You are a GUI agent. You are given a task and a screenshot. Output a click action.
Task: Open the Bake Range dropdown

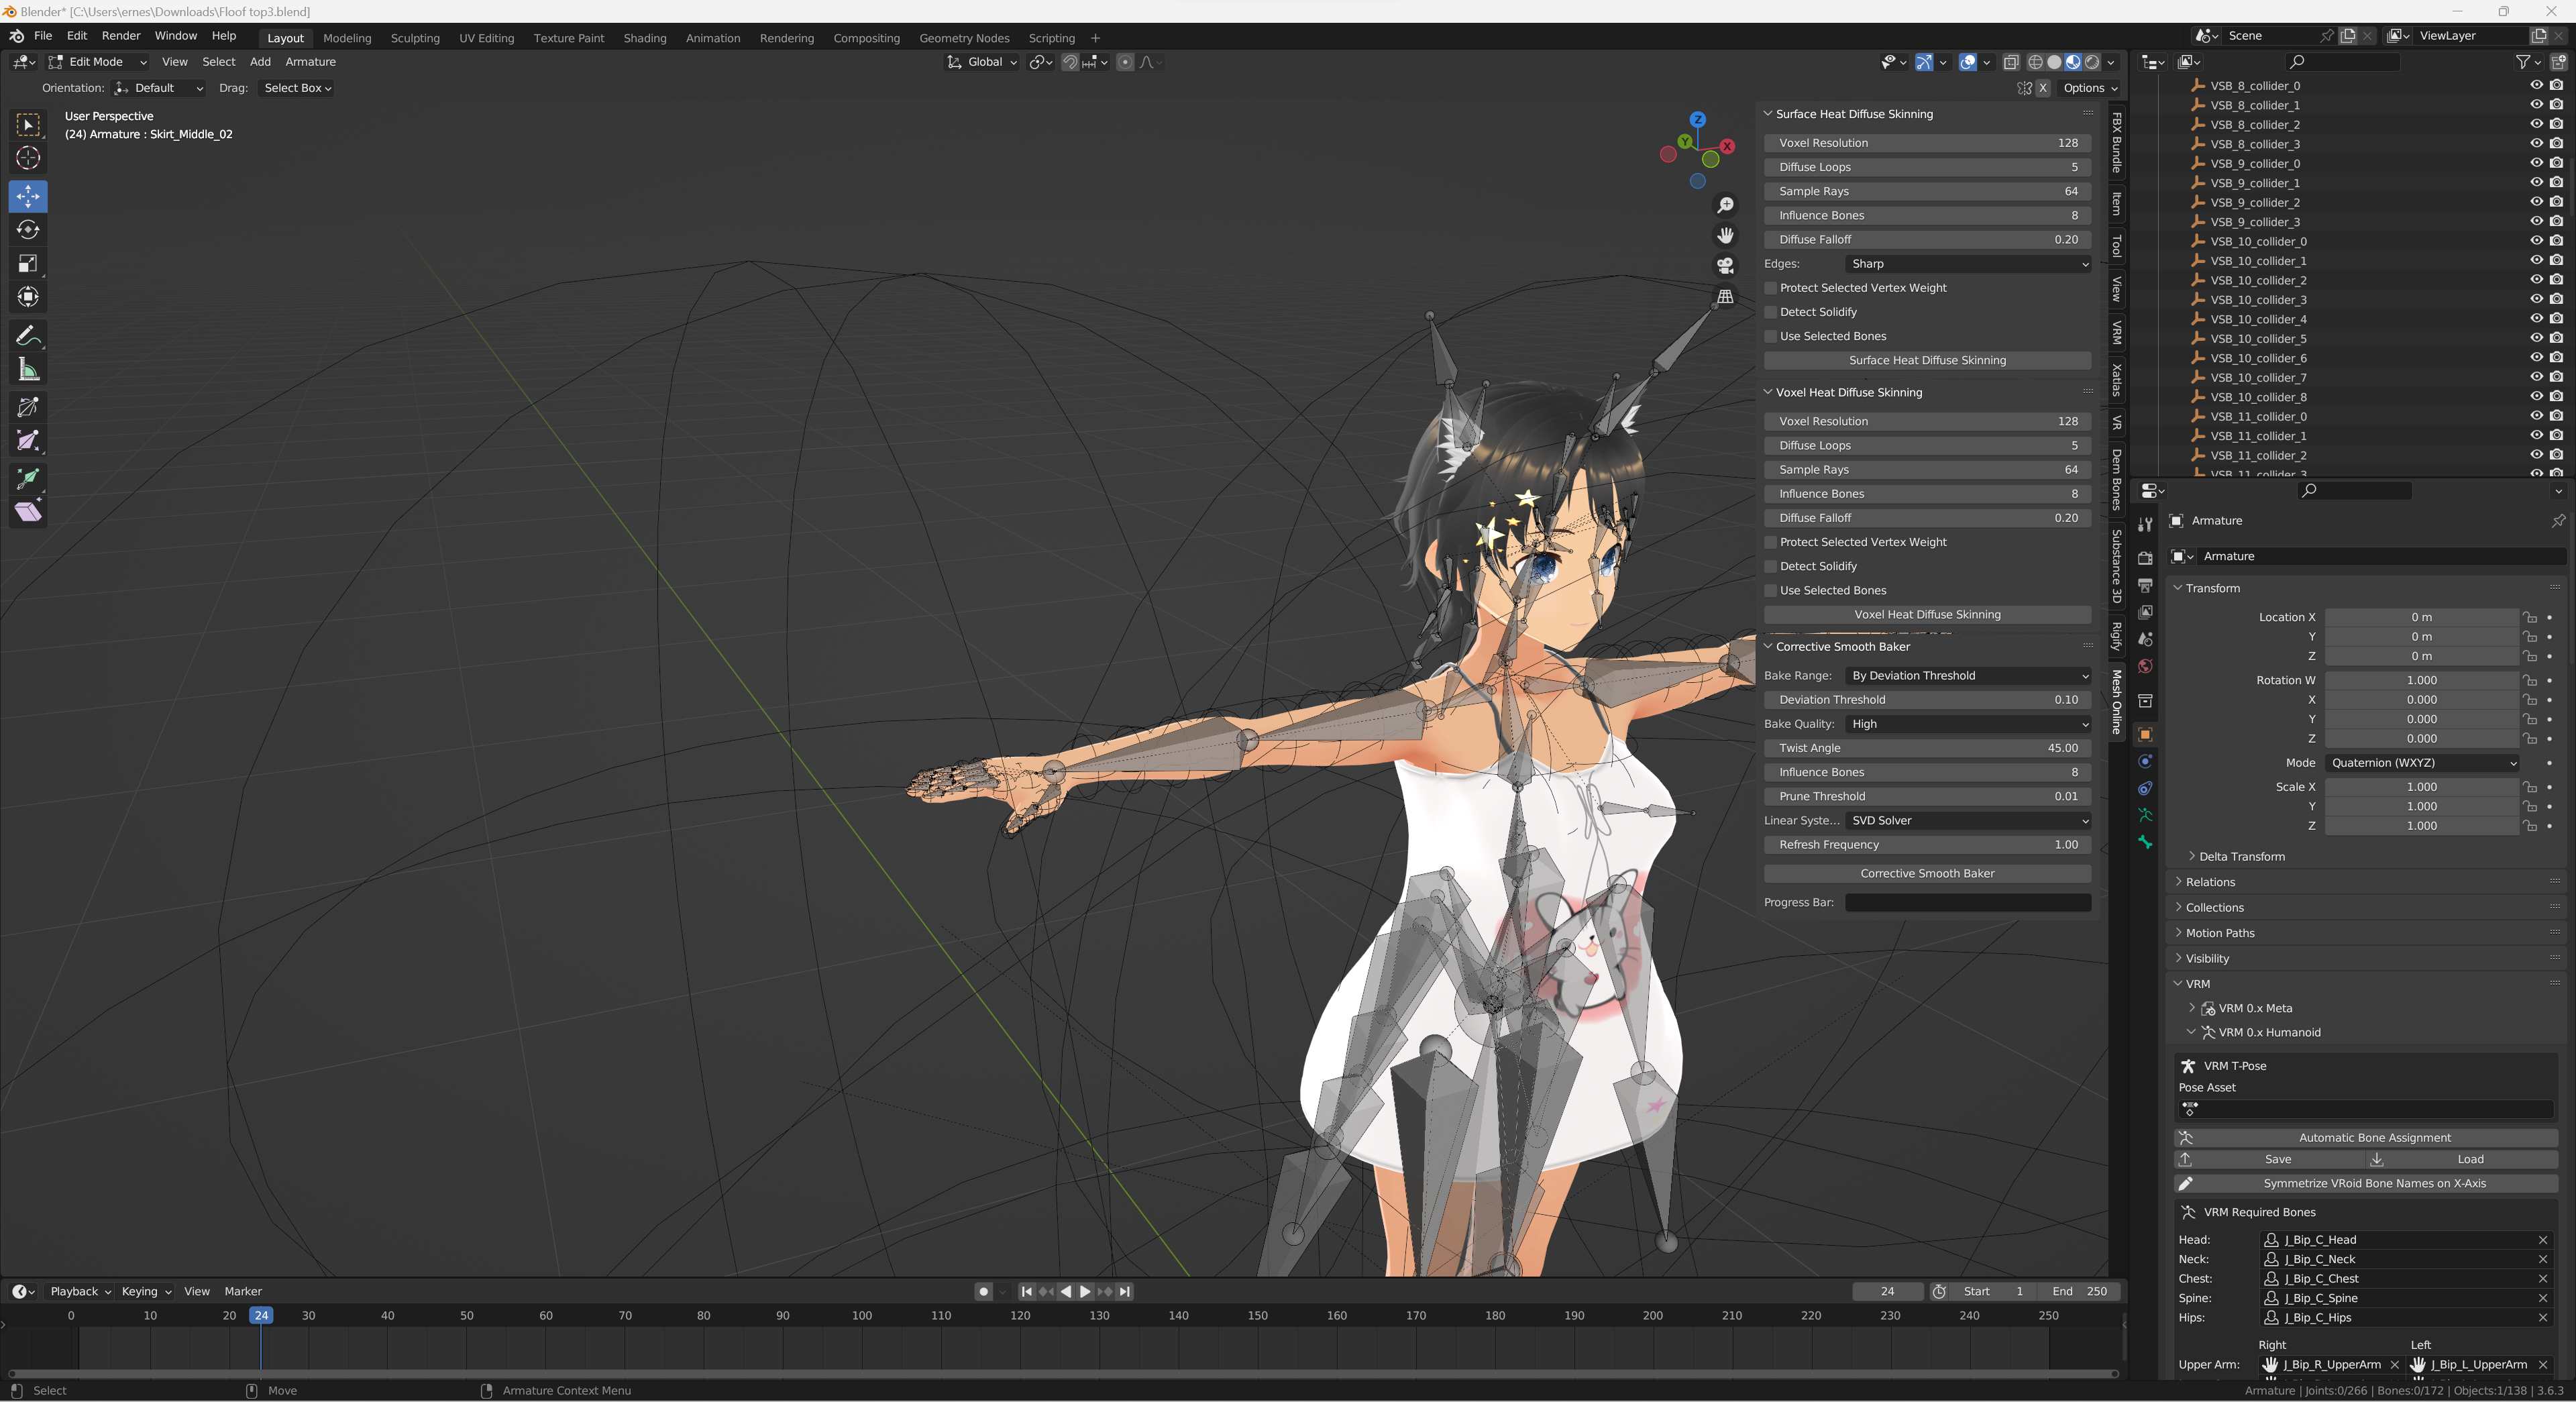pyautogui.click(x=1967, y=676)
